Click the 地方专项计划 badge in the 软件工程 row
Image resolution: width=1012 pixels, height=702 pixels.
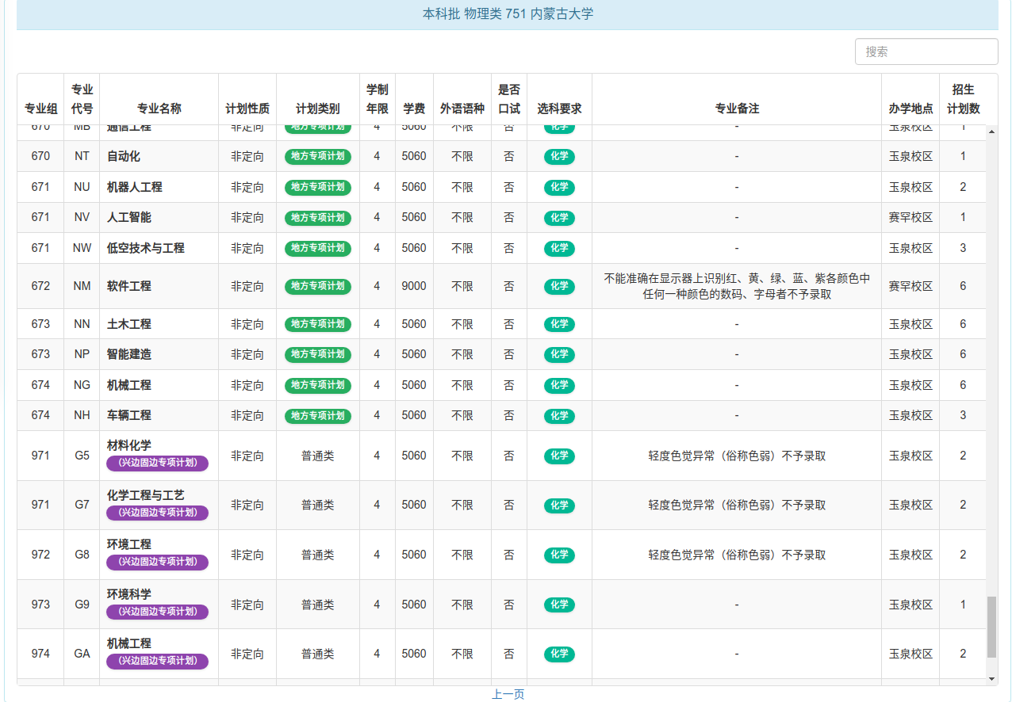click(318, 287)
